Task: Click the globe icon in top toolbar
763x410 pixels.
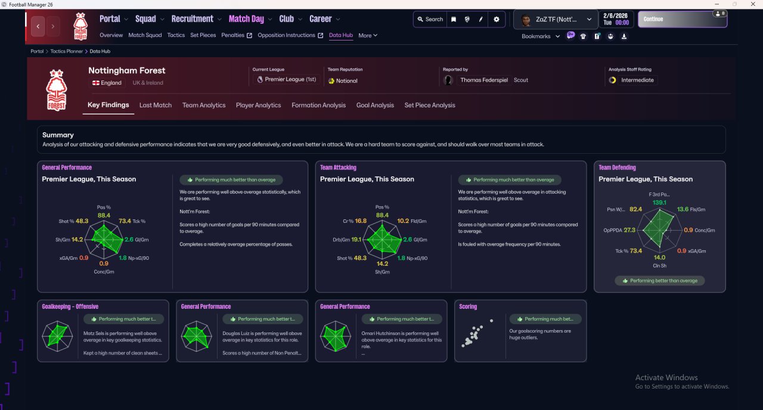Action: 467,19
